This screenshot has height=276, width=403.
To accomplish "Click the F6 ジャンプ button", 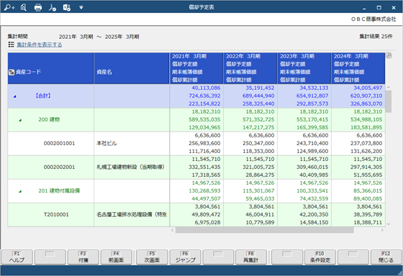I will [x=186, y=257].
